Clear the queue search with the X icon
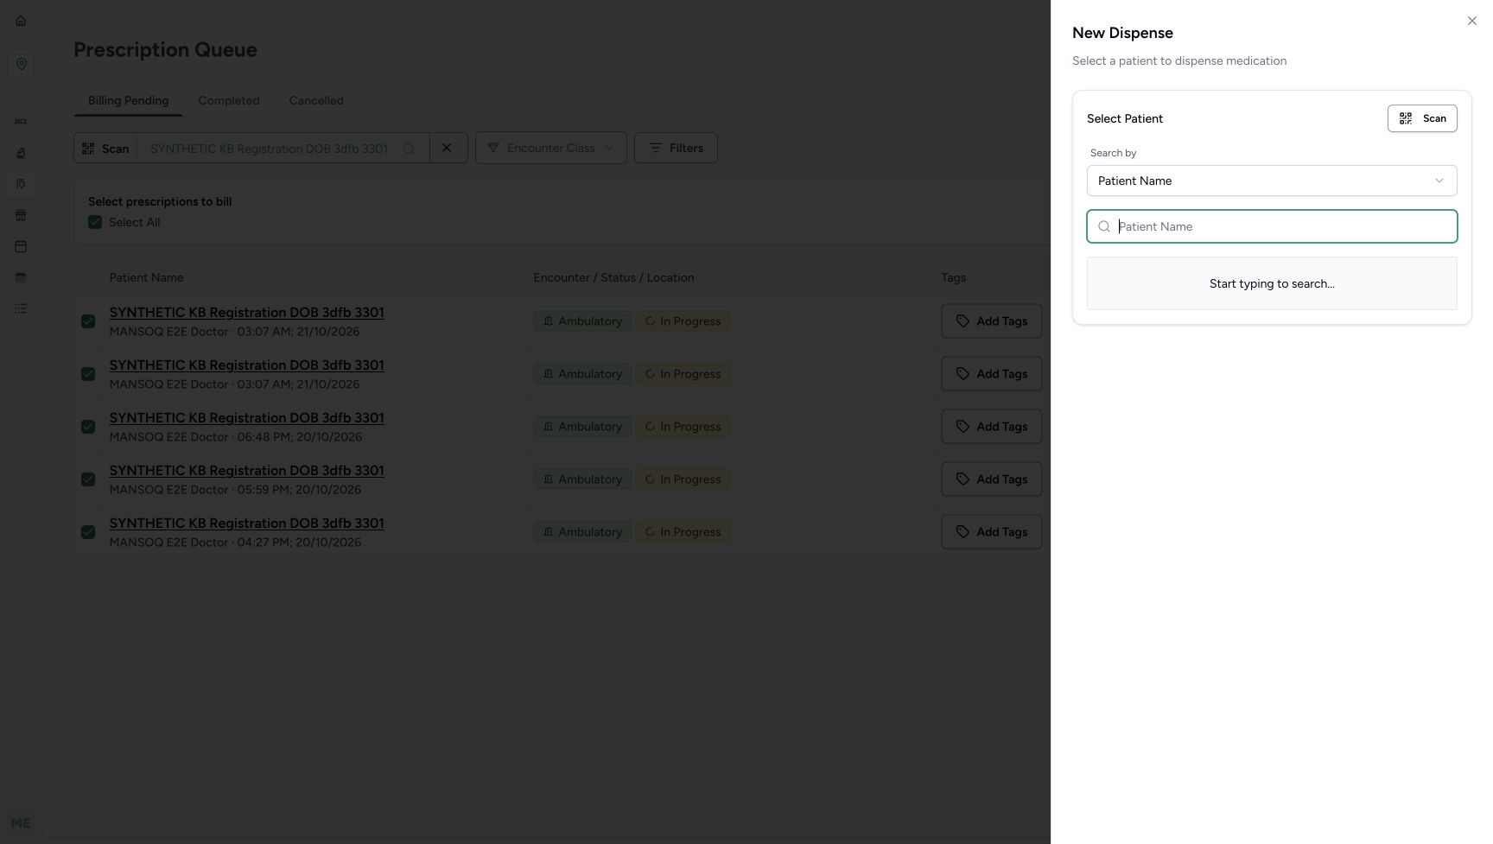This screenshot has height=844, width=1493. coord(447,148)
